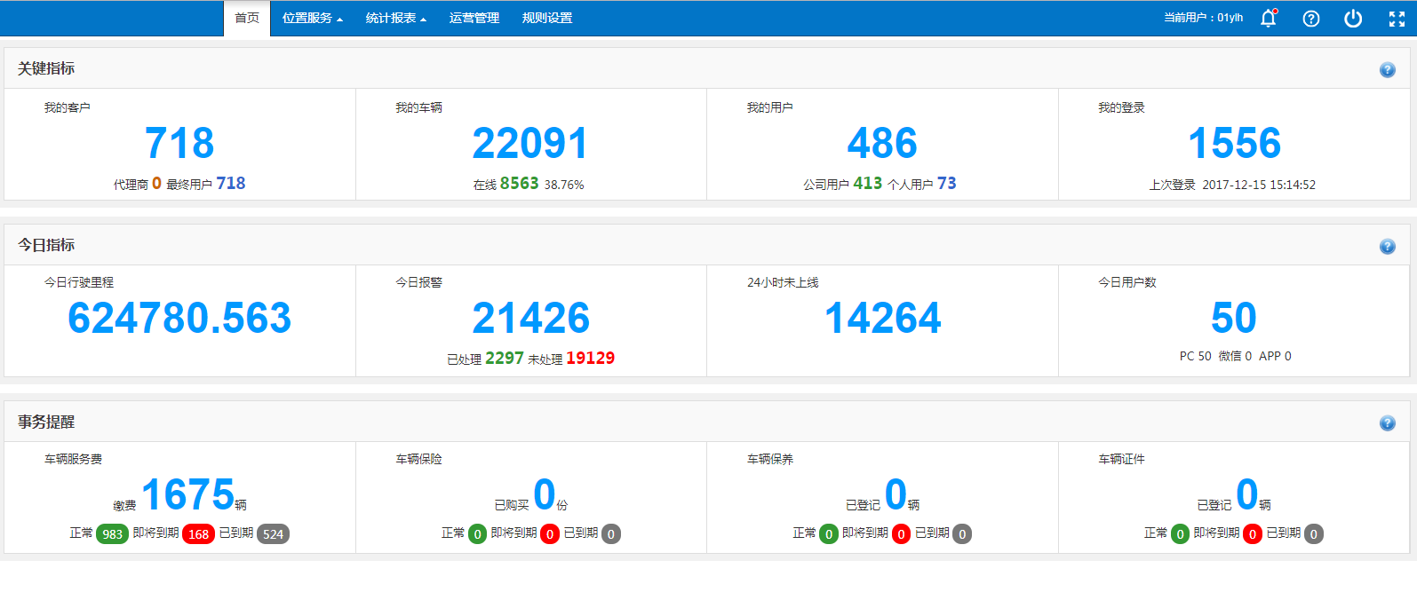Open 我的客户 count 718

pos(179,143)
